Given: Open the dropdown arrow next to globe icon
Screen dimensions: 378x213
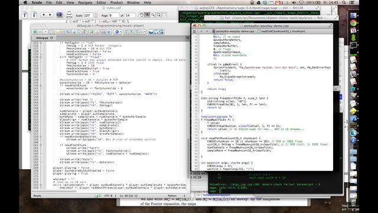Looking at the screenshot, I should click(120, 32).
